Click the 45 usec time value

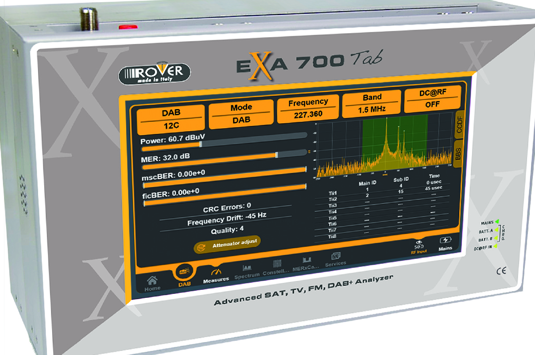click(x=434, y=188)
